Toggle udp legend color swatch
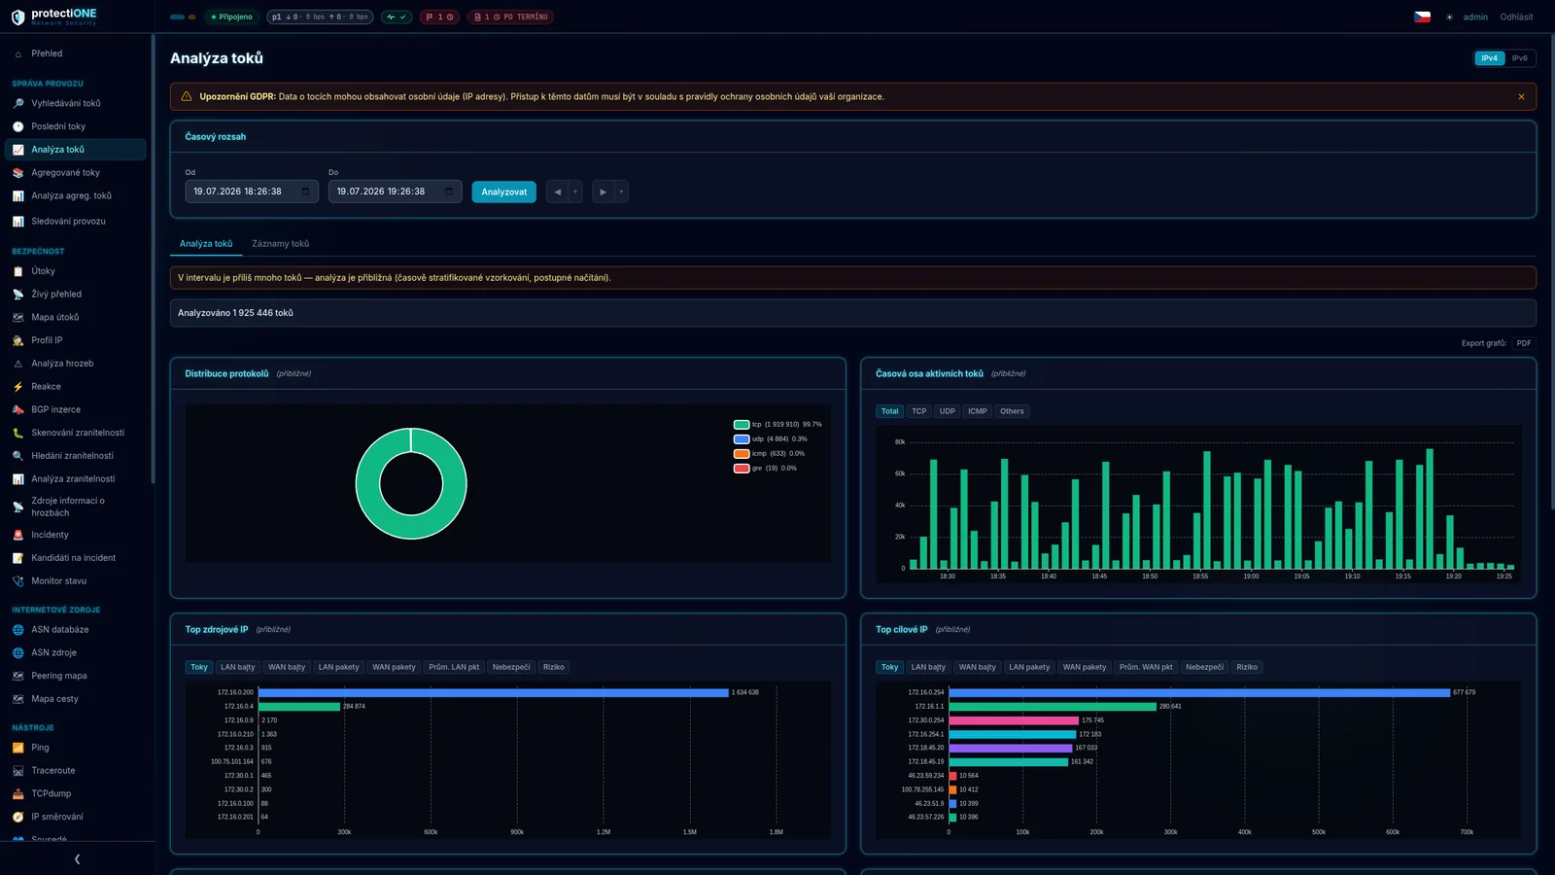This screenshot has height=875, width=1555. tap(742, 438)
